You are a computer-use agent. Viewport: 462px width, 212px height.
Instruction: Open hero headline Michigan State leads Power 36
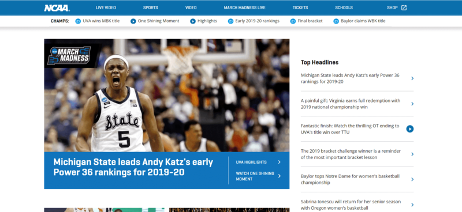tap(133, 167)
